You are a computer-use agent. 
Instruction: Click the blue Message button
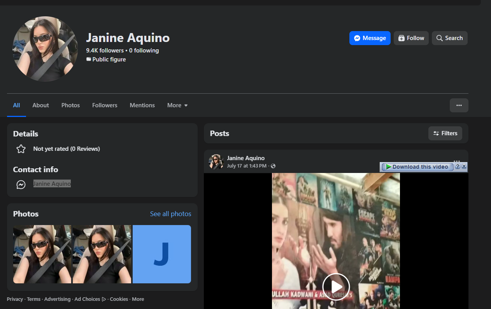coord(370,38)
